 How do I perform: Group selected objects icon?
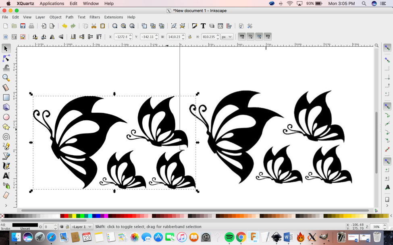pos(174,26)
